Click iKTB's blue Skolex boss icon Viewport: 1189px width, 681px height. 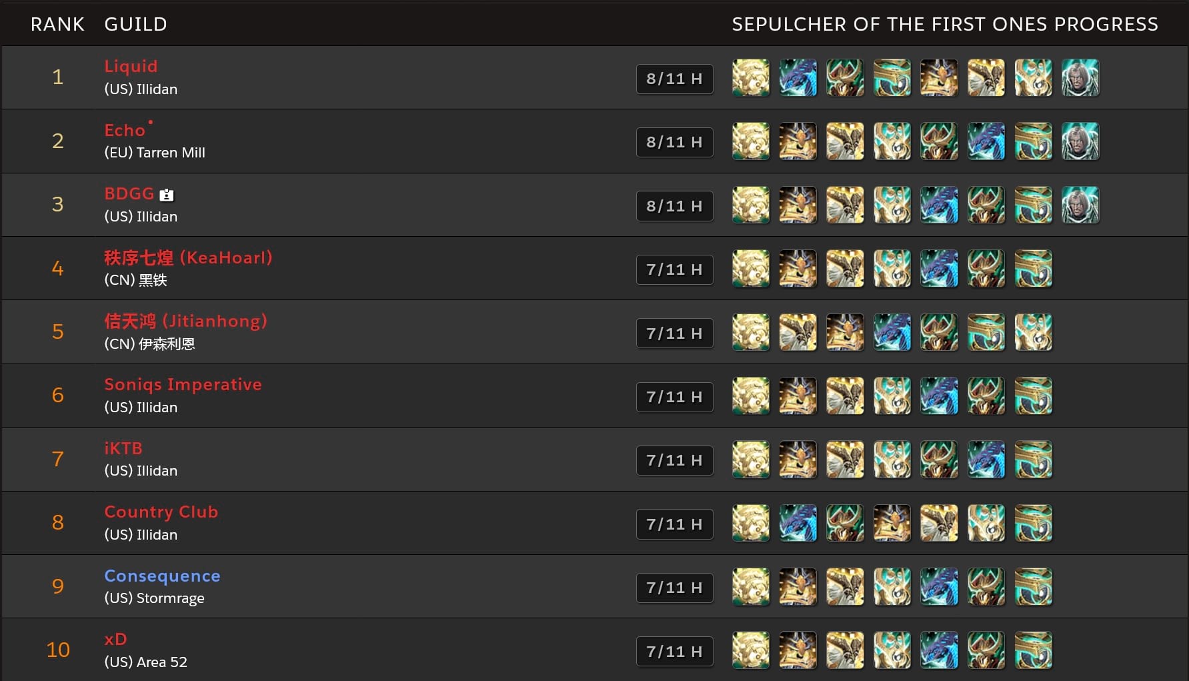click(986, 460)
